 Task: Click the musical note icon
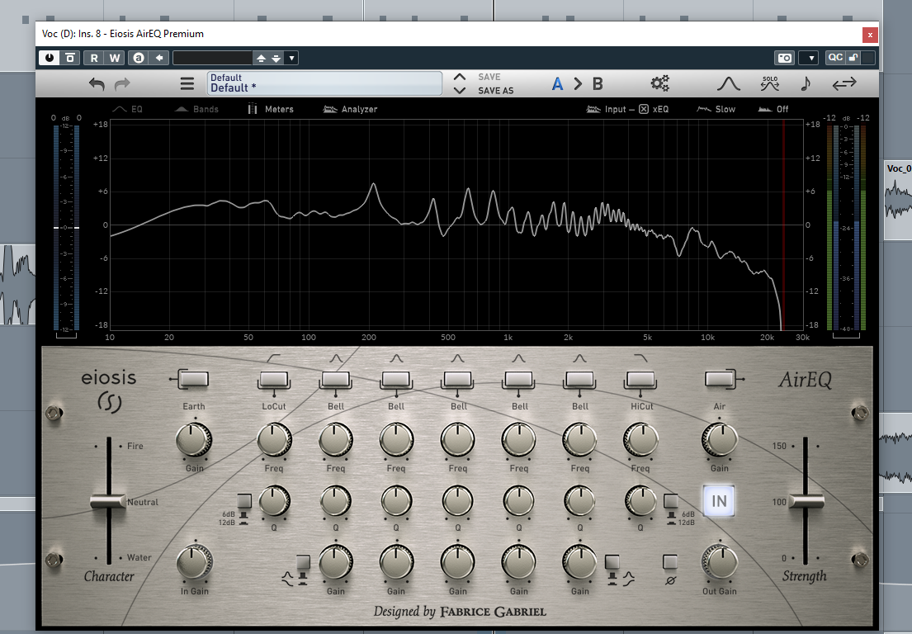[x=806, y=83]
